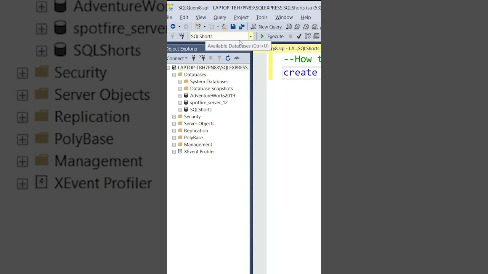Click Display Estimated Execution Plan icon
The width and height of the screenshot is (488, 274).
[308, 36]
